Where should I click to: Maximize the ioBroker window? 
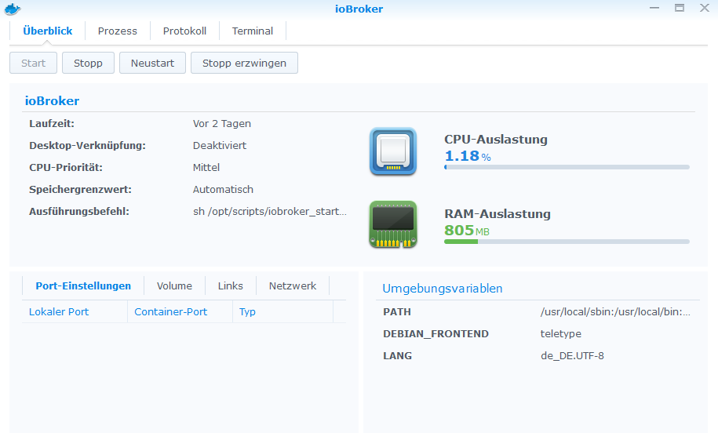(x=680, y=8)
